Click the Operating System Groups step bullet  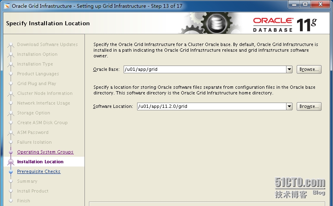coord(11,152)
